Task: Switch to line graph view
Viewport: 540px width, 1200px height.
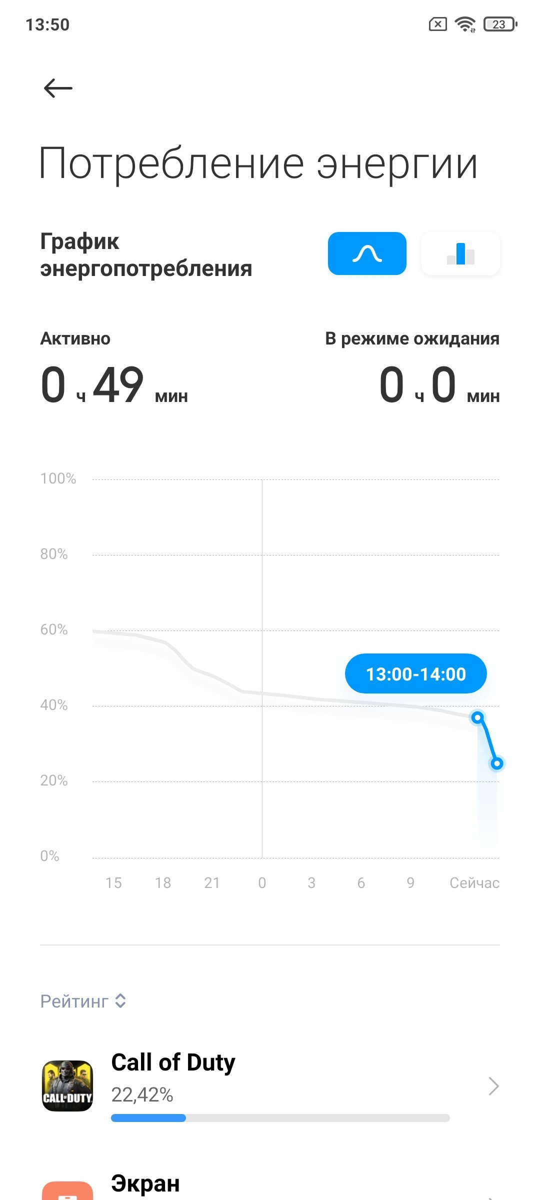Action: [367, 253]
